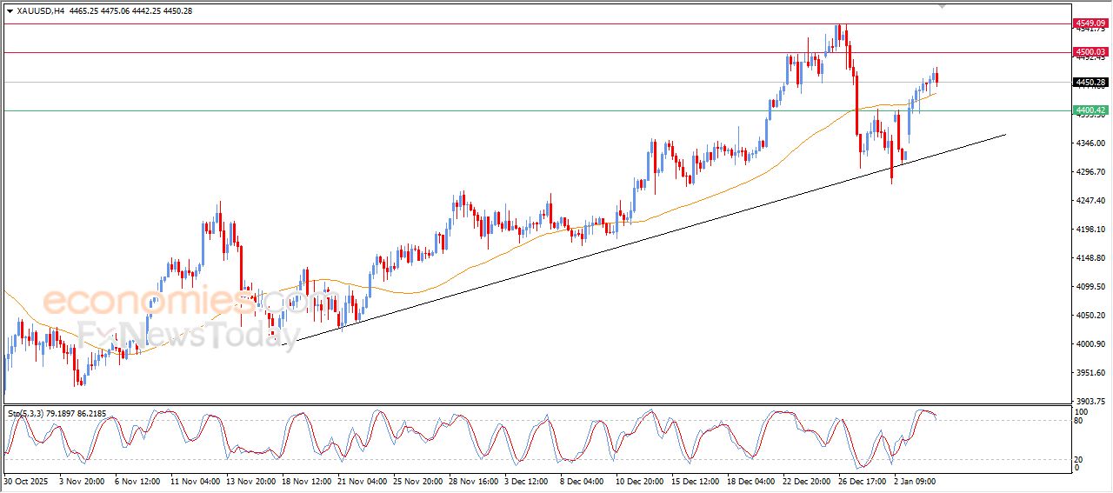Select the red 4549.09 price label
The height and width of the screenshot is (493, 1113).
tap(1090, 23)
